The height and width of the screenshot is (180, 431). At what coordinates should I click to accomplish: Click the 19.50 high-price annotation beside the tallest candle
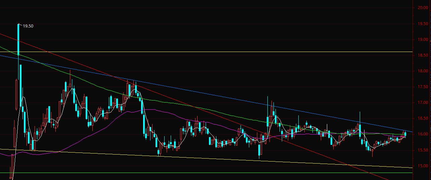(x=28, y=26)
